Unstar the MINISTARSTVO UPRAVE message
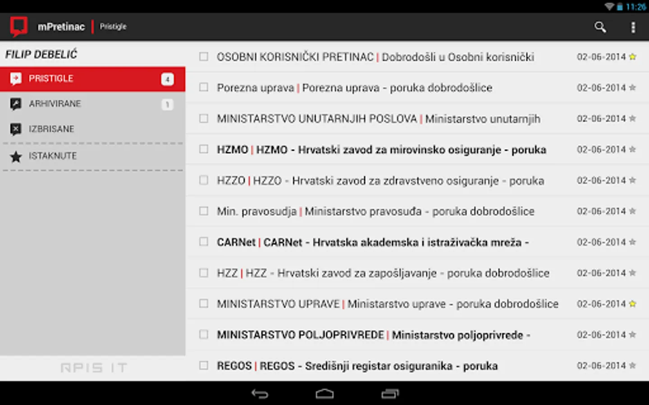 point(632,304)
